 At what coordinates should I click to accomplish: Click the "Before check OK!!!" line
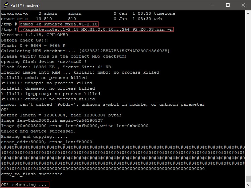pos(25,40)
